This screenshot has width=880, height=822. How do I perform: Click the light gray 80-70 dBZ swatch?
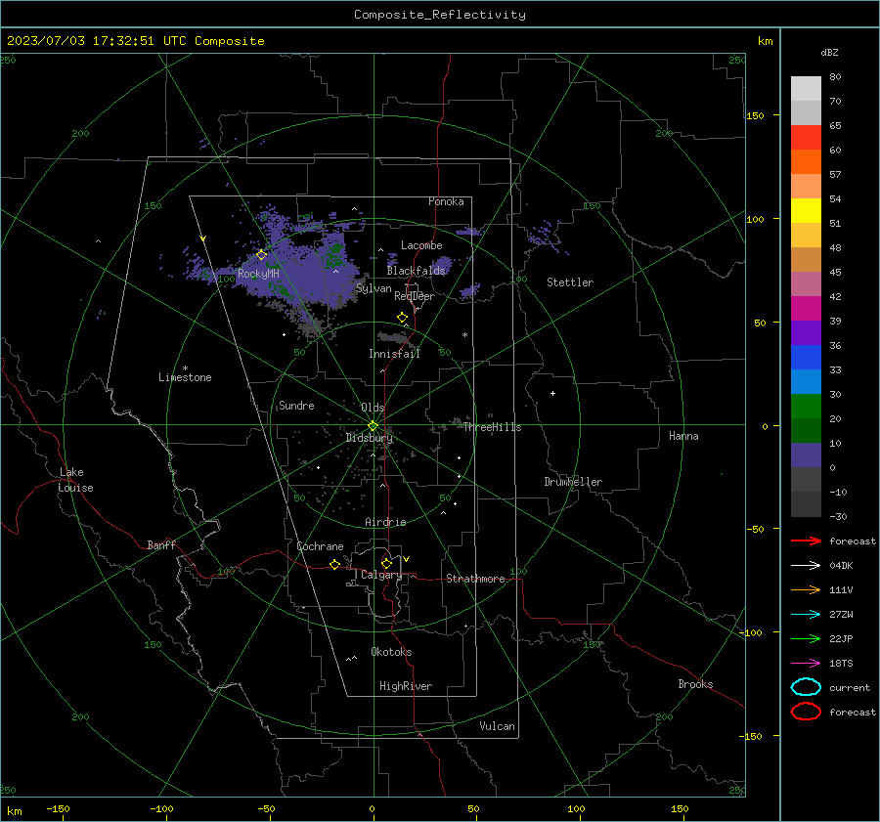(x=806, y=89)
